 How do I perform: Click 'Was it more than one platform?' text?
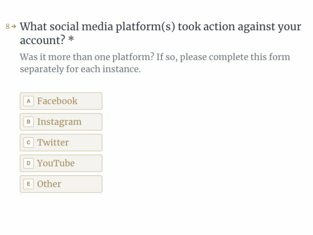coord(87,57)
